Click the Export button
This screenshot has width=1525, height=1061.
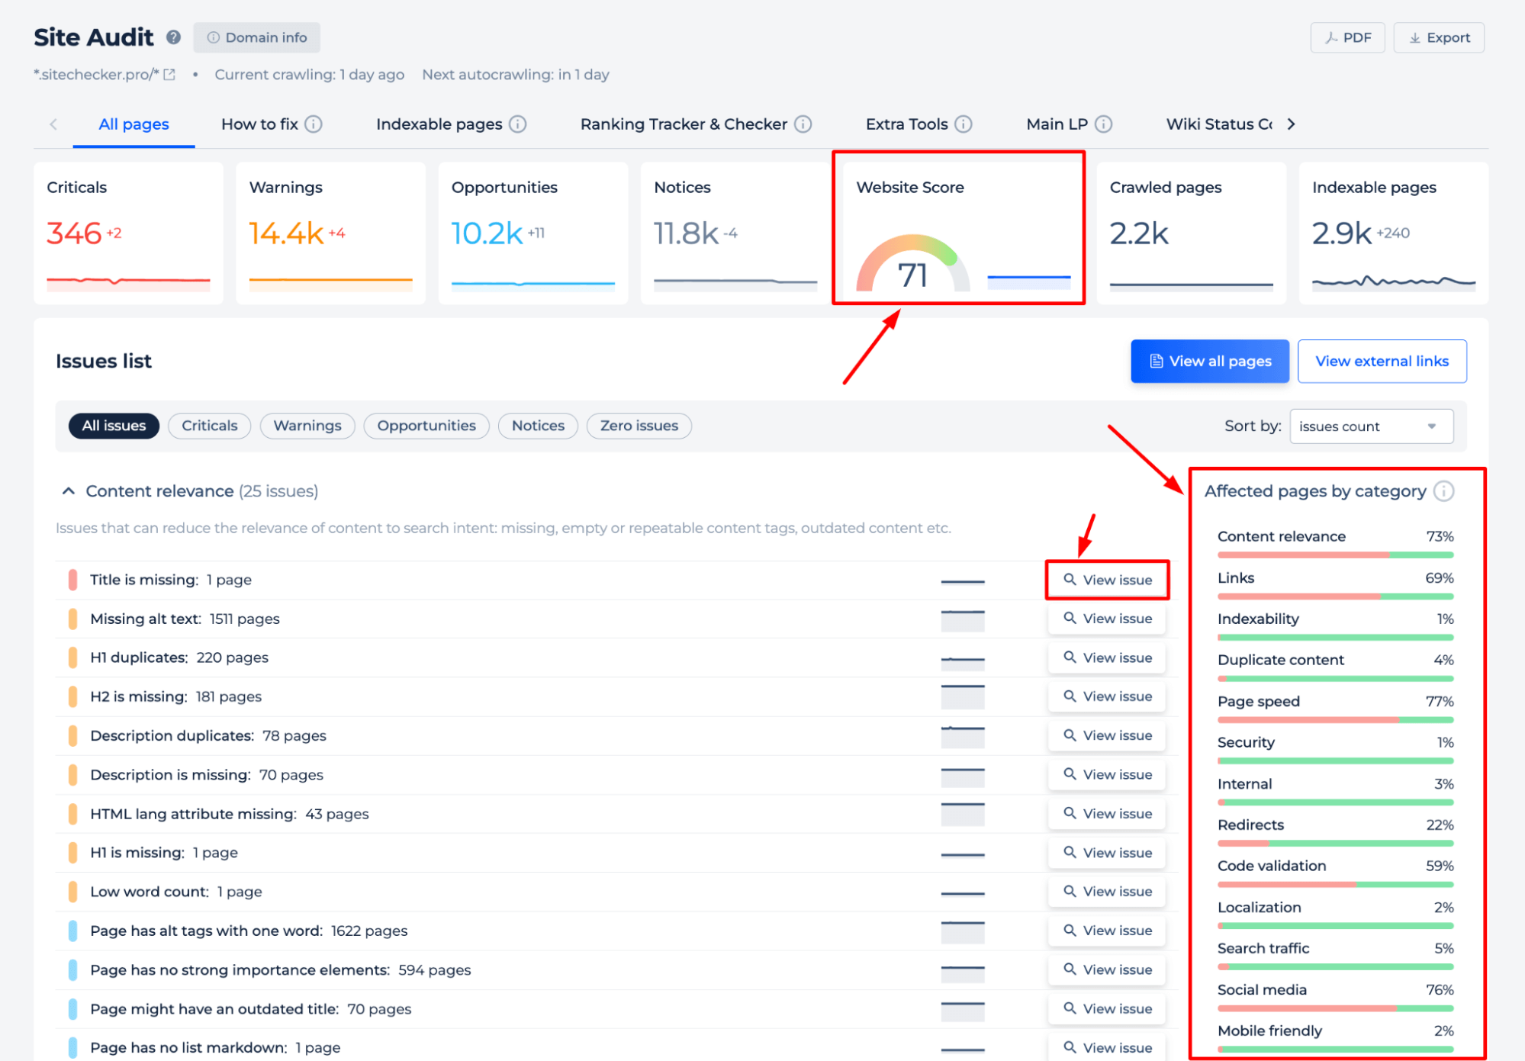coord(1439,37)
